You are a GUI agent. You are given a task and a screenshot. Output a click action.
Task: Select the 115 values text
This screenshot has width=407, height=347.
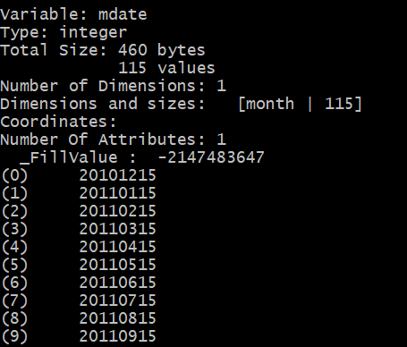pos(166,68)
